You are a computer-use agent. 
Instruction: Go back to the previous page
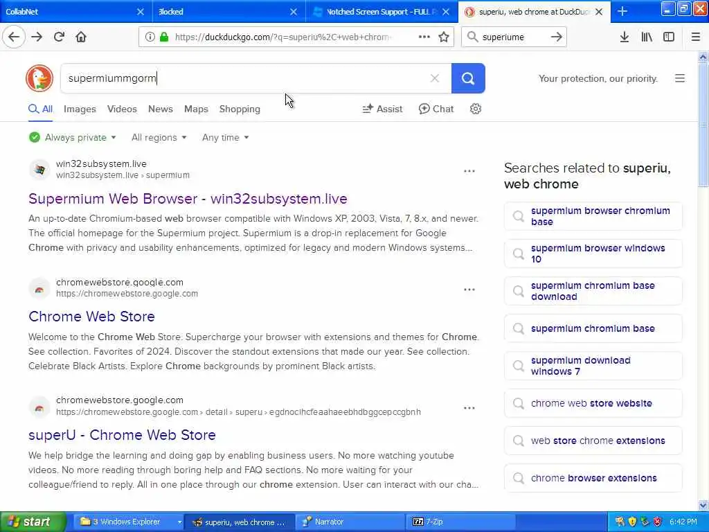pyautogui.click(x=14, y=37)
